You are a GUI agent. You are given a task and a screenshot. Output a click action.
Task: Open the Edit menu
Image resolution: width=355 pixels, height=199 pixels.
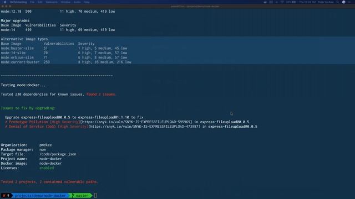40,2
